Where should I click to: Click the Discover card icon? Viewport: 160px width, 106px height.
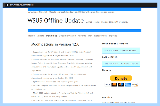(x=135, y=85)
